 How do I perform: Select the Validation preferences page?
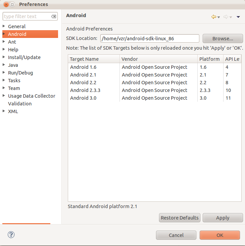(20, 104)
